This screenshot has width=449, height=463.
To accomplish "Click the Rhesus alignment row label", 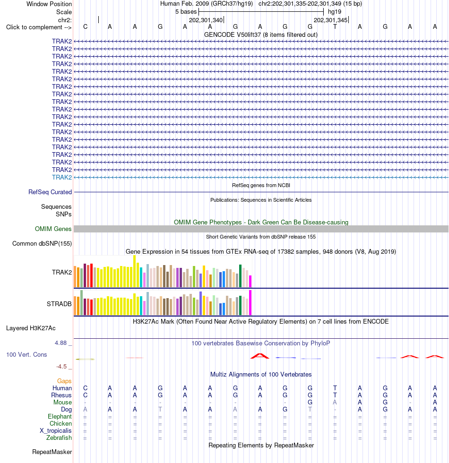I will pyautogui.click(x=61, y=395).
